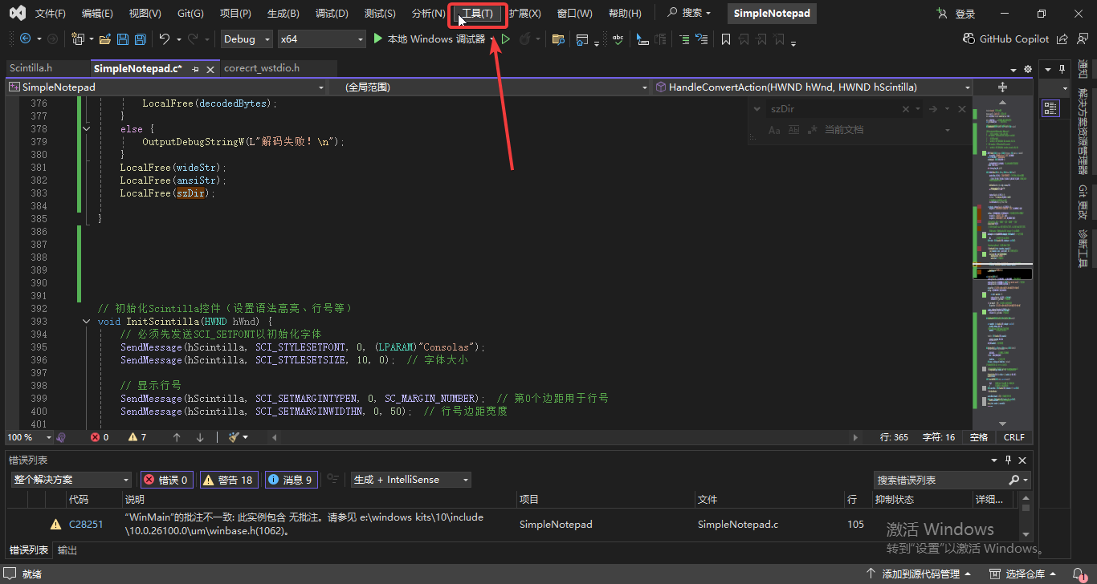Image resolution: width=1097 pixels, height=584 pixels.
Task: Click the editor error count 0 indicator
Action: tap(100, 437)
